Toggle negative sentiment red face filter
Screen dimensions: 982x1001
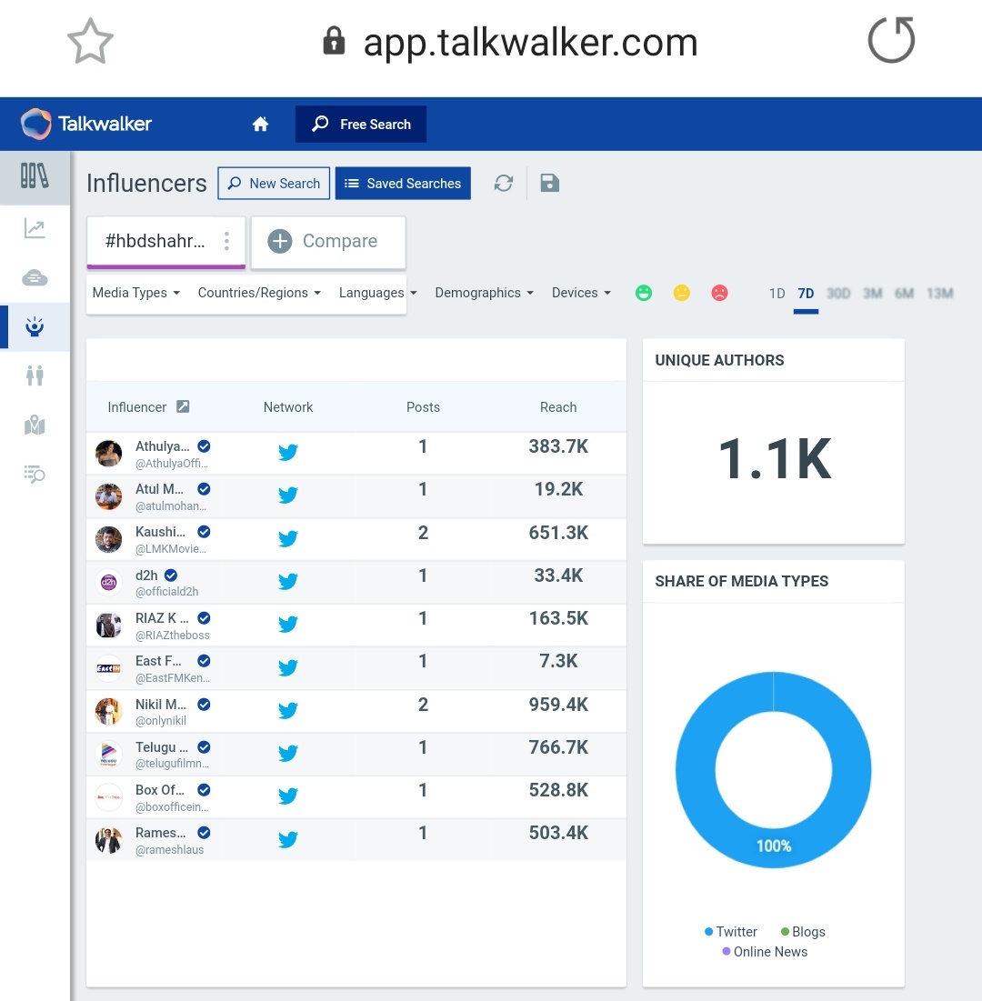719,293
